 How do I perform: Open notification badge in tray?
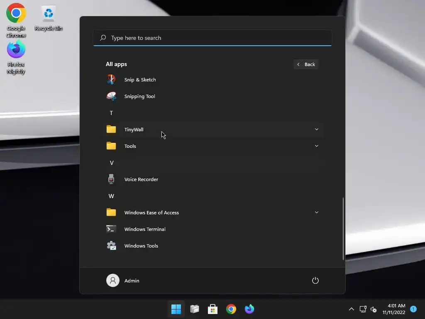tap(413, 309)
